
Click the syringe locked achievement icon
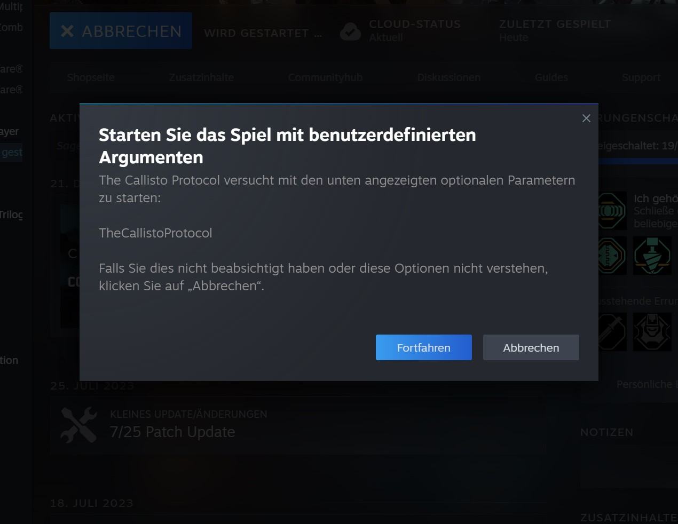[612, 331]
